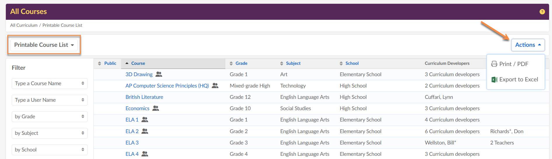Open the British Literature course link
This screenshot has width=552, height=159.
pyautogui.click(x=144, y=97)
